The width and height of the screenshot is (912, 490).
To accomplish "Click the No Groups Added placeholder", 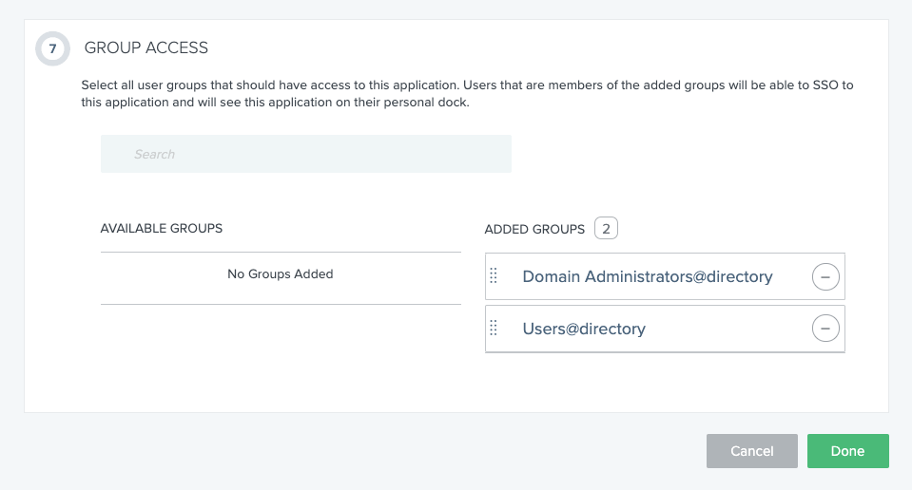I will (x=280, y=274).
